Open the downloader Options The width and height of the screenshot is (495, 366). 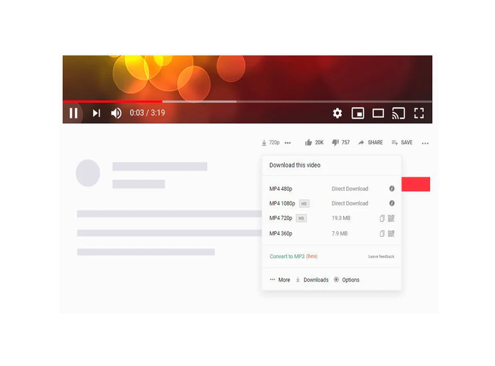(346, 280)
